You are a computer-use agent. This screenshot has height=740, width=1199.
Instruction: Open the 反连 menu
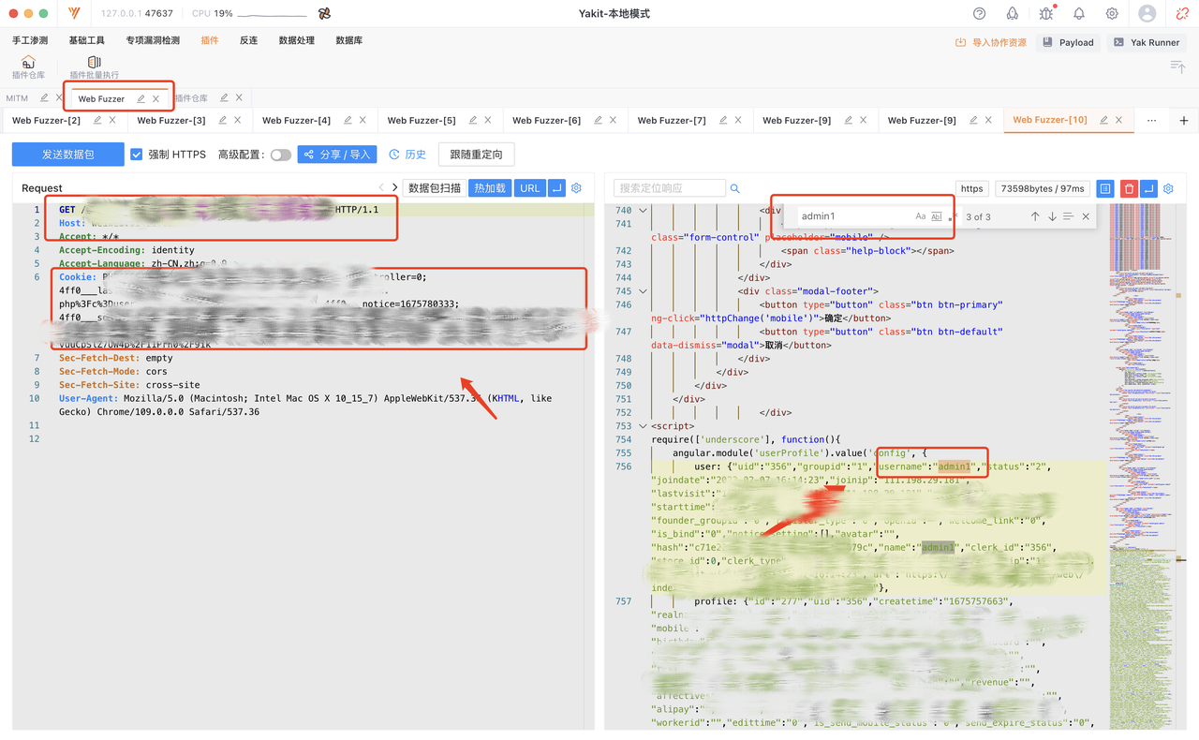[248, 41]
